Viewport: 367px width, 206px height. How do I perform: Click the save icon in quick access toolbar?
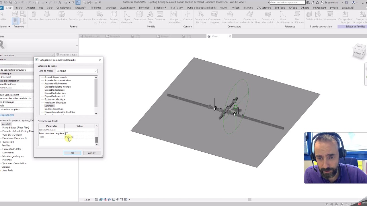point(11,2)
